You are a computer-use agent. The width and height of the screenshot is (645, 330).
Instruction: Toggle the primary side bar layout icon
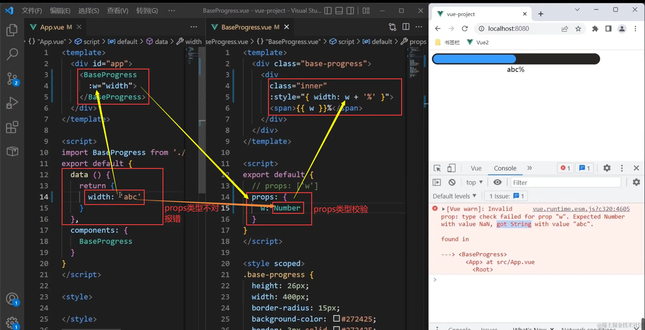pos(328,11)
